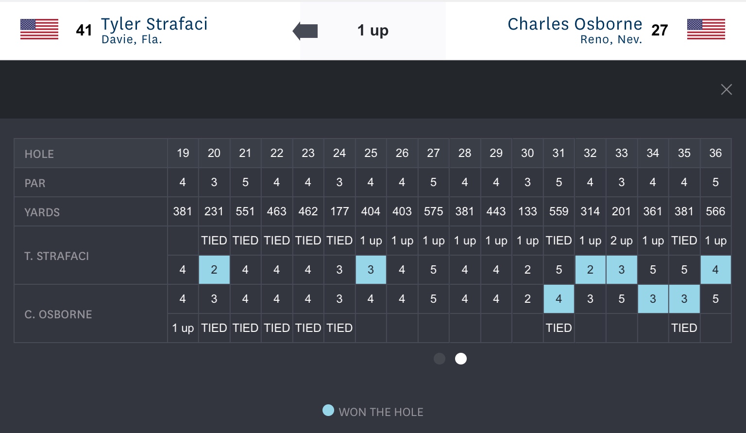The width and height of the screenshot is (746, 433).
Task: Close the scorecard panel with the X
Action: [726, 89]
